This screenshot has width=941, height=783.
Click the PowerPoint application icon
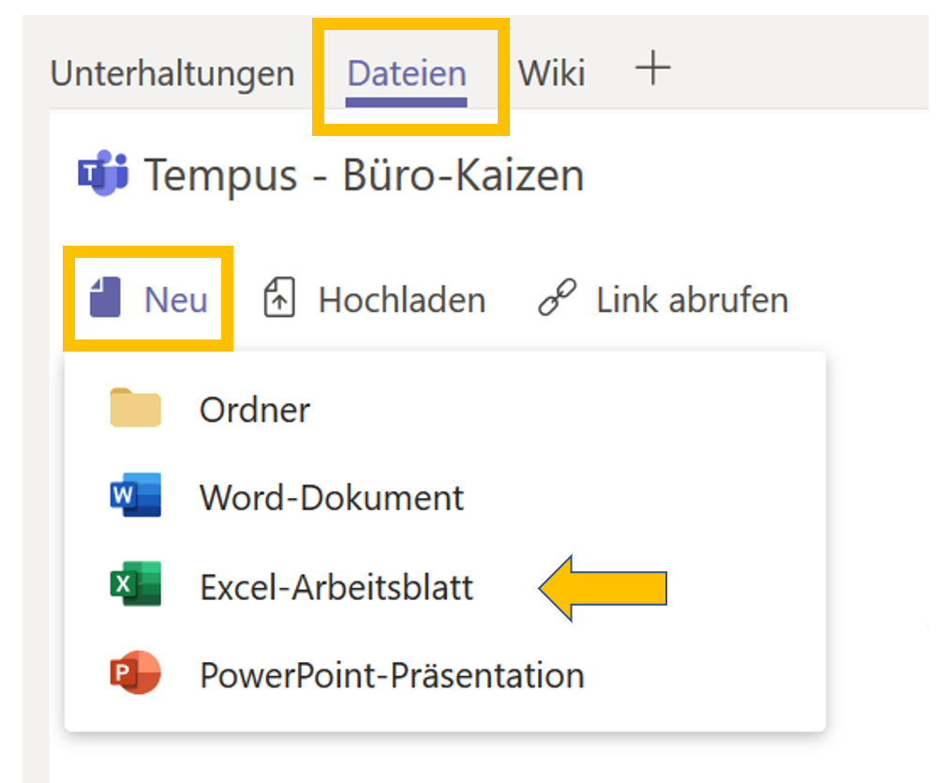point(136,672)
